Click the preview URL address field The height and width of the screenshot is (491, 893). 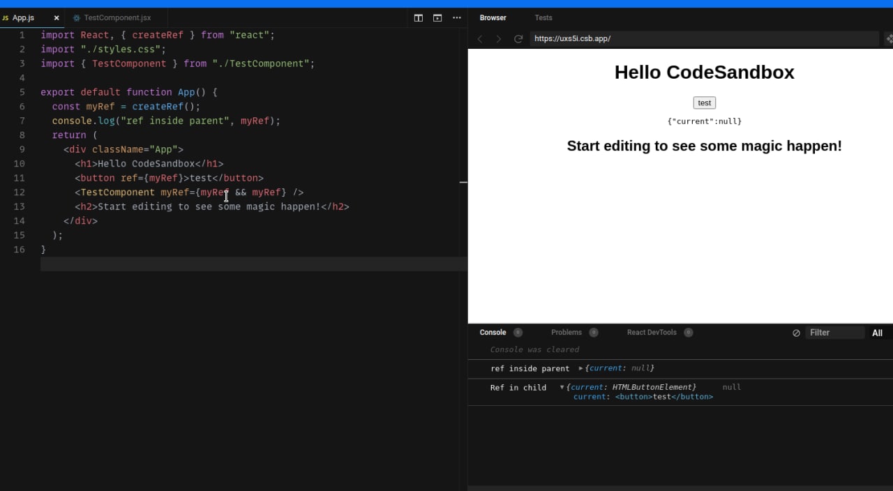click(704, 39)
